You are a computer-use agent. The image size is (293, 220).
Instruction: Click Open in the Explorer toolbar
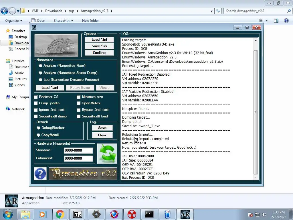pyautogui.click(x=39, y=21)
